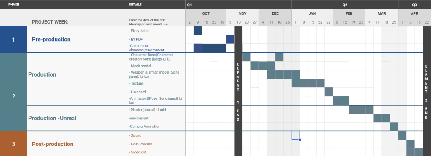Click the blue fill handle of selected cell
The width and height of the screenshot is (431, 156).
[x=300, y=140]
